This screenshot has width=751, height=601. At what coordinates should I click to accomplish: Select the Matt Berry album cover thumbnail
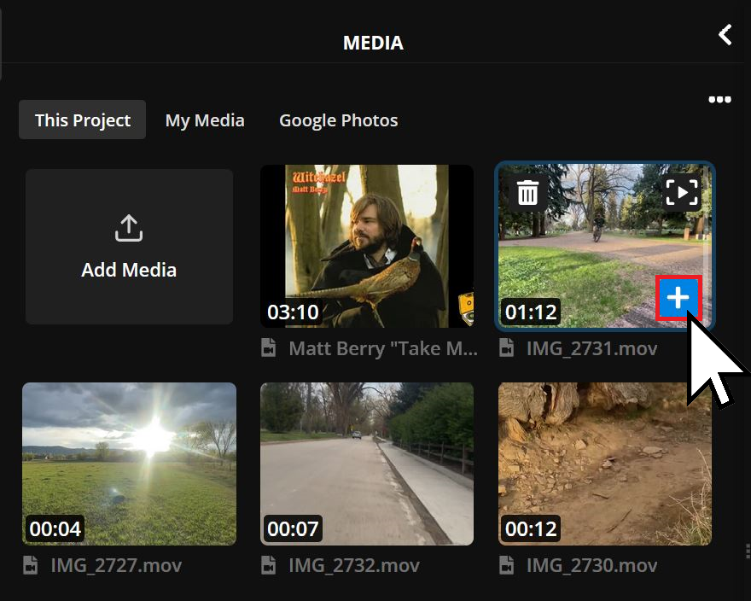pyautogui.click(x=367, y=246)
